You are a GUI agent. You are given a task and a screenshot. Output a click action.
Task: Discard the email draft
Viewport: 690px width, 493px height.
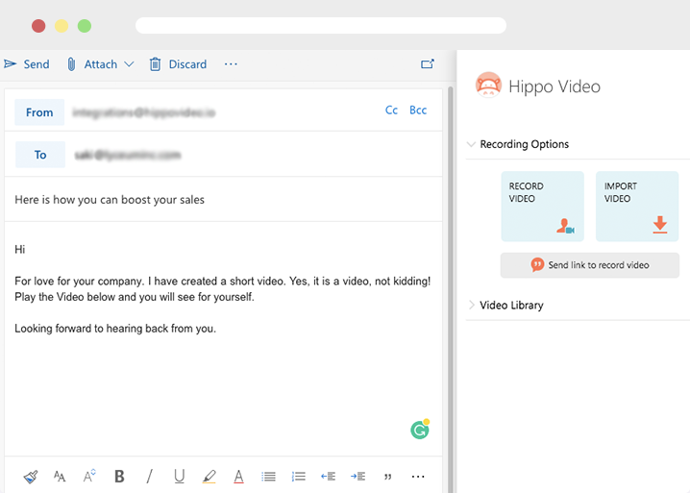[x=179, y=64]
